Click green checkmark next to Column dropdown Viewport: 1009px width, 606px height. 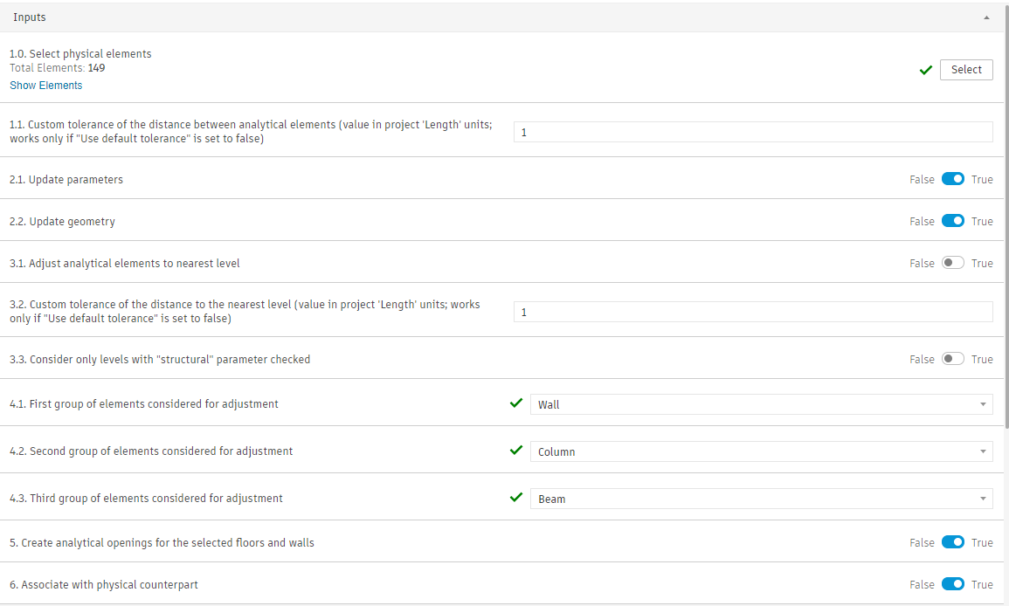515,451
